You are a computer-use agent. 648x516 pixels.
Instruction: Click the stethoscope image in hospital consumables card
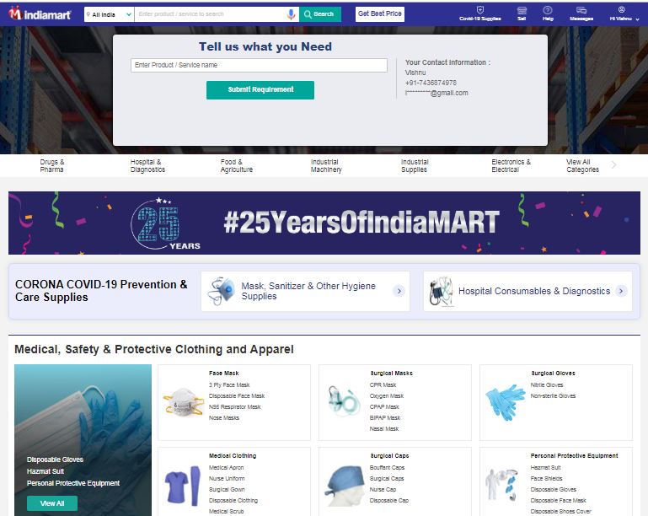[x=441, y=291]
